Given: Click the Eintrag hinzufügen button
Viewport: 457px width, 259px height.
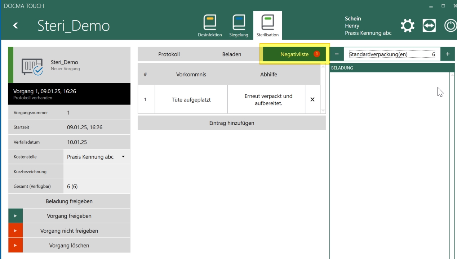Looking at the screenshot, I should [232, 123].
